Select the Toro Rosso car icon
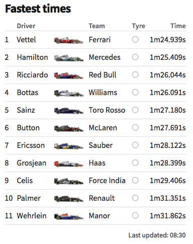The width and height of the screenshot is (193, 244). click(69, 111)
